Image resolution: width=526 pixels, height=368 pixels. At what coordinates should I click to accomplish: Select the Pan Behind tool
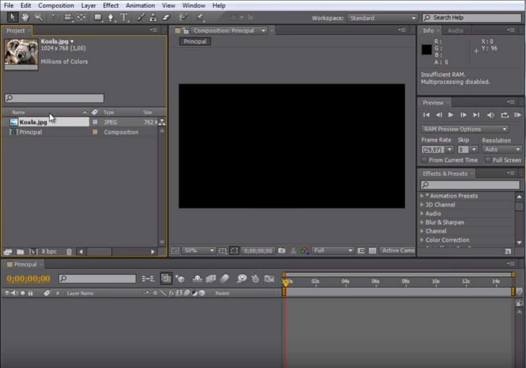tap(81, 17)
